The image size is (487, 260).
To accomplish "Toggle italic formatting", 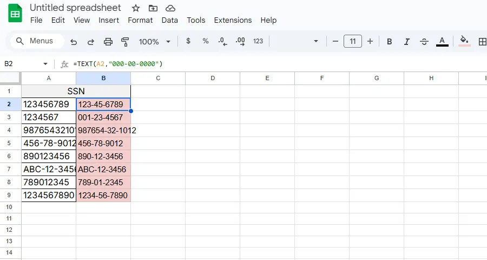I will [x=407, y=42].
